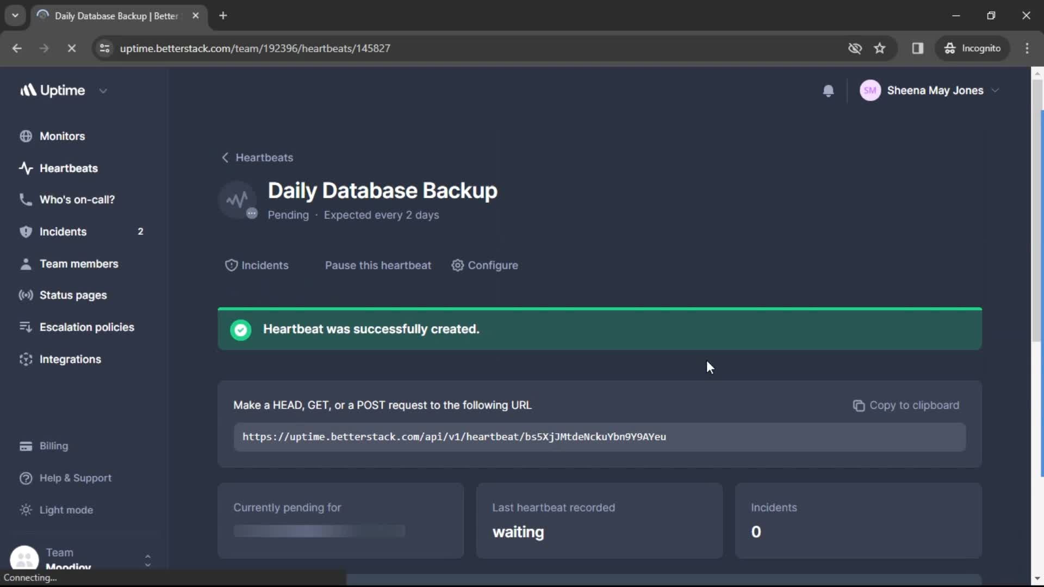Go back via Heartbeats breadcrumb

264,158
